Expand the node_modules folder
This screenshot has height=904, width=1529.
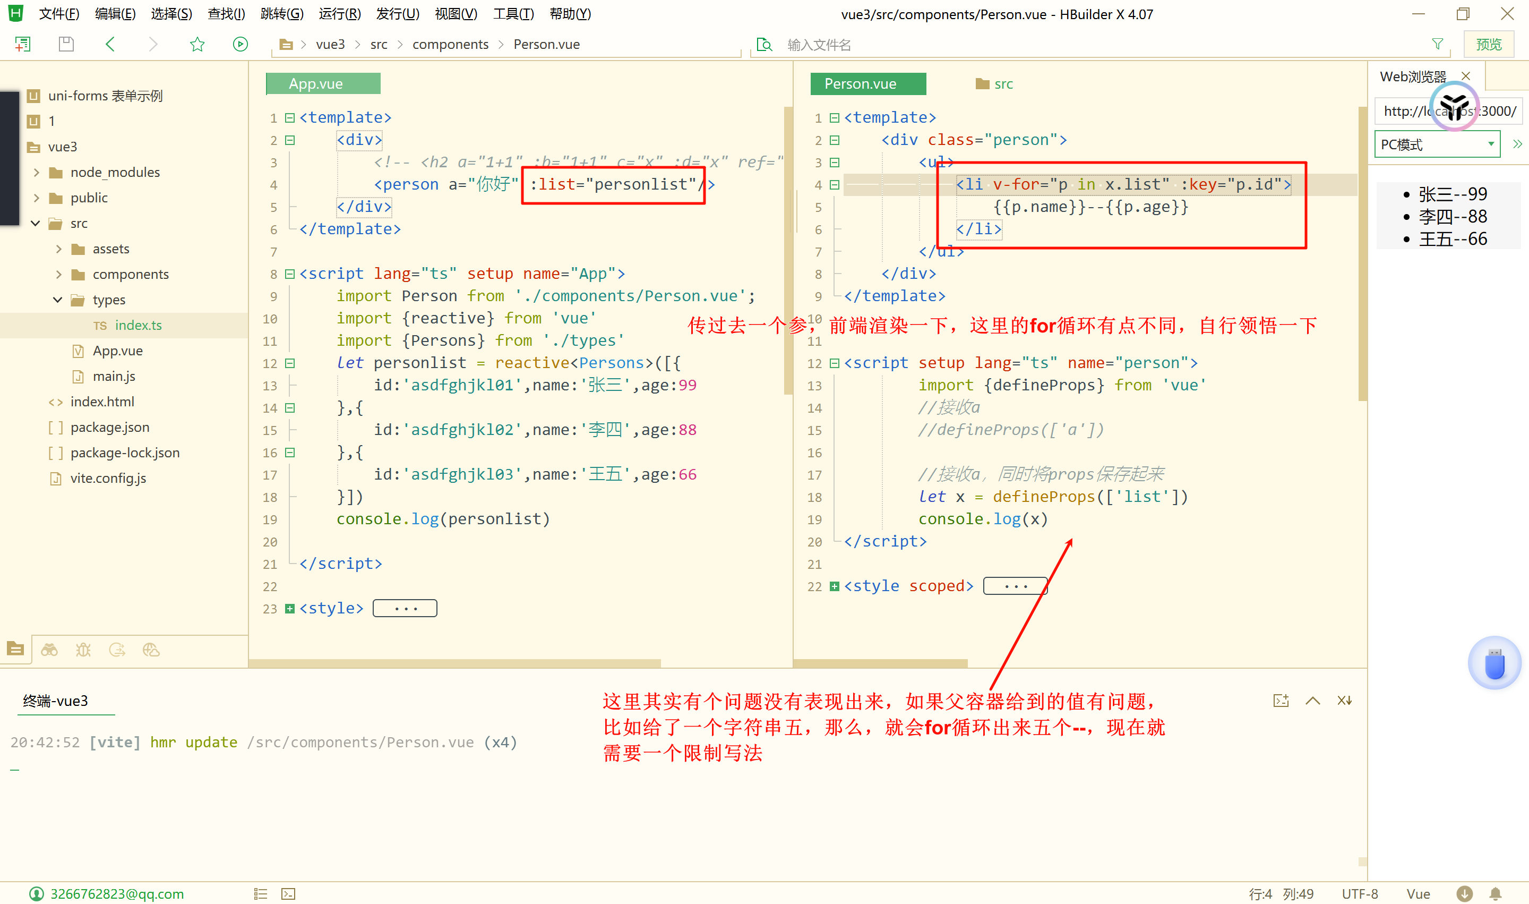coord(37,173)
